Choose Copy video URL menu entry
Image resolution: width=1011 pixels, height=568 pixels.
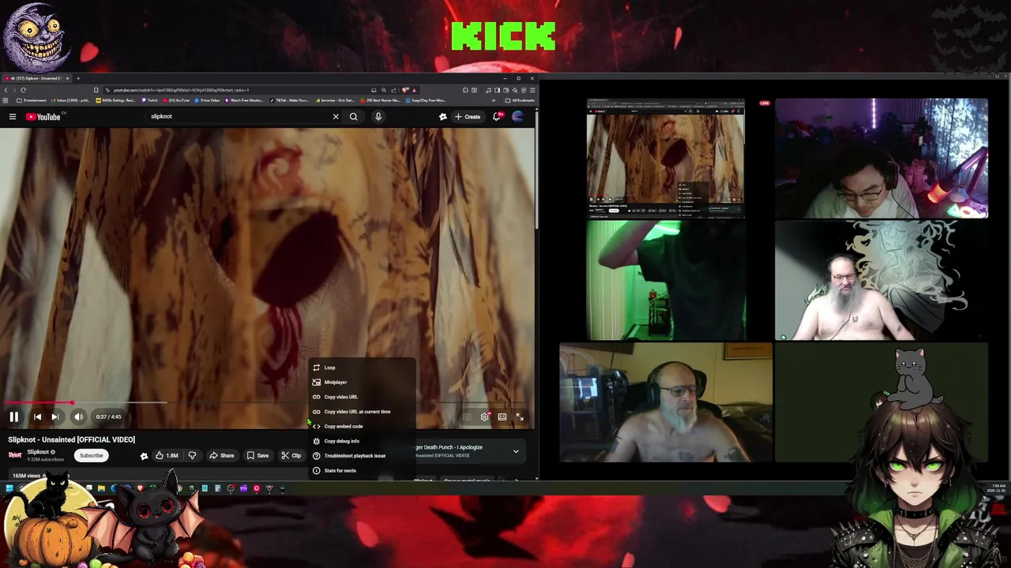tap(362, 397)
